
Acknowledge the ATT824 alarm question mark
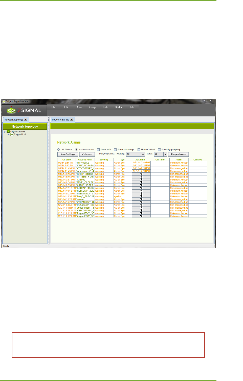[x=141, y=188]
